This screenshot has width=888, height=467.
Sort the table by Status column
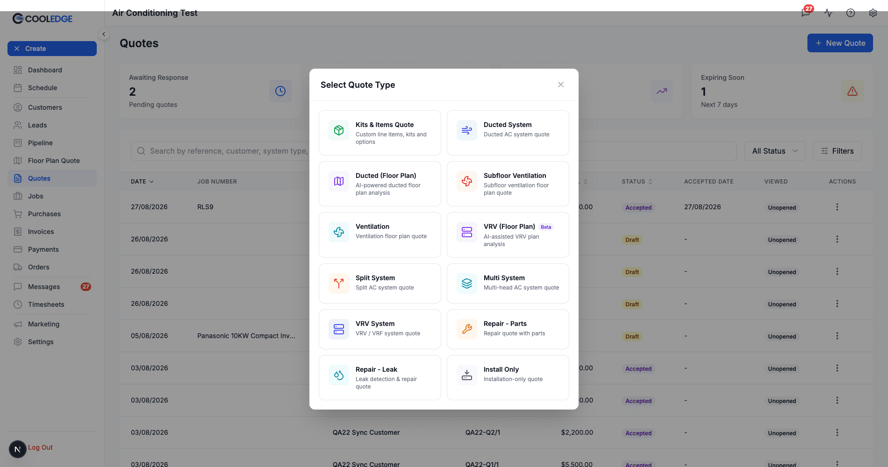coord(637,181)
